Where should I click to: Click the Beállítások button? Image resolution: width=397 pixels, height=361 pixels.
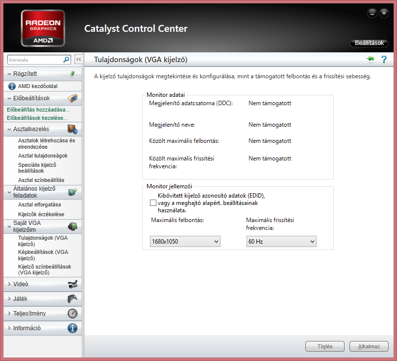coord(369,43)
